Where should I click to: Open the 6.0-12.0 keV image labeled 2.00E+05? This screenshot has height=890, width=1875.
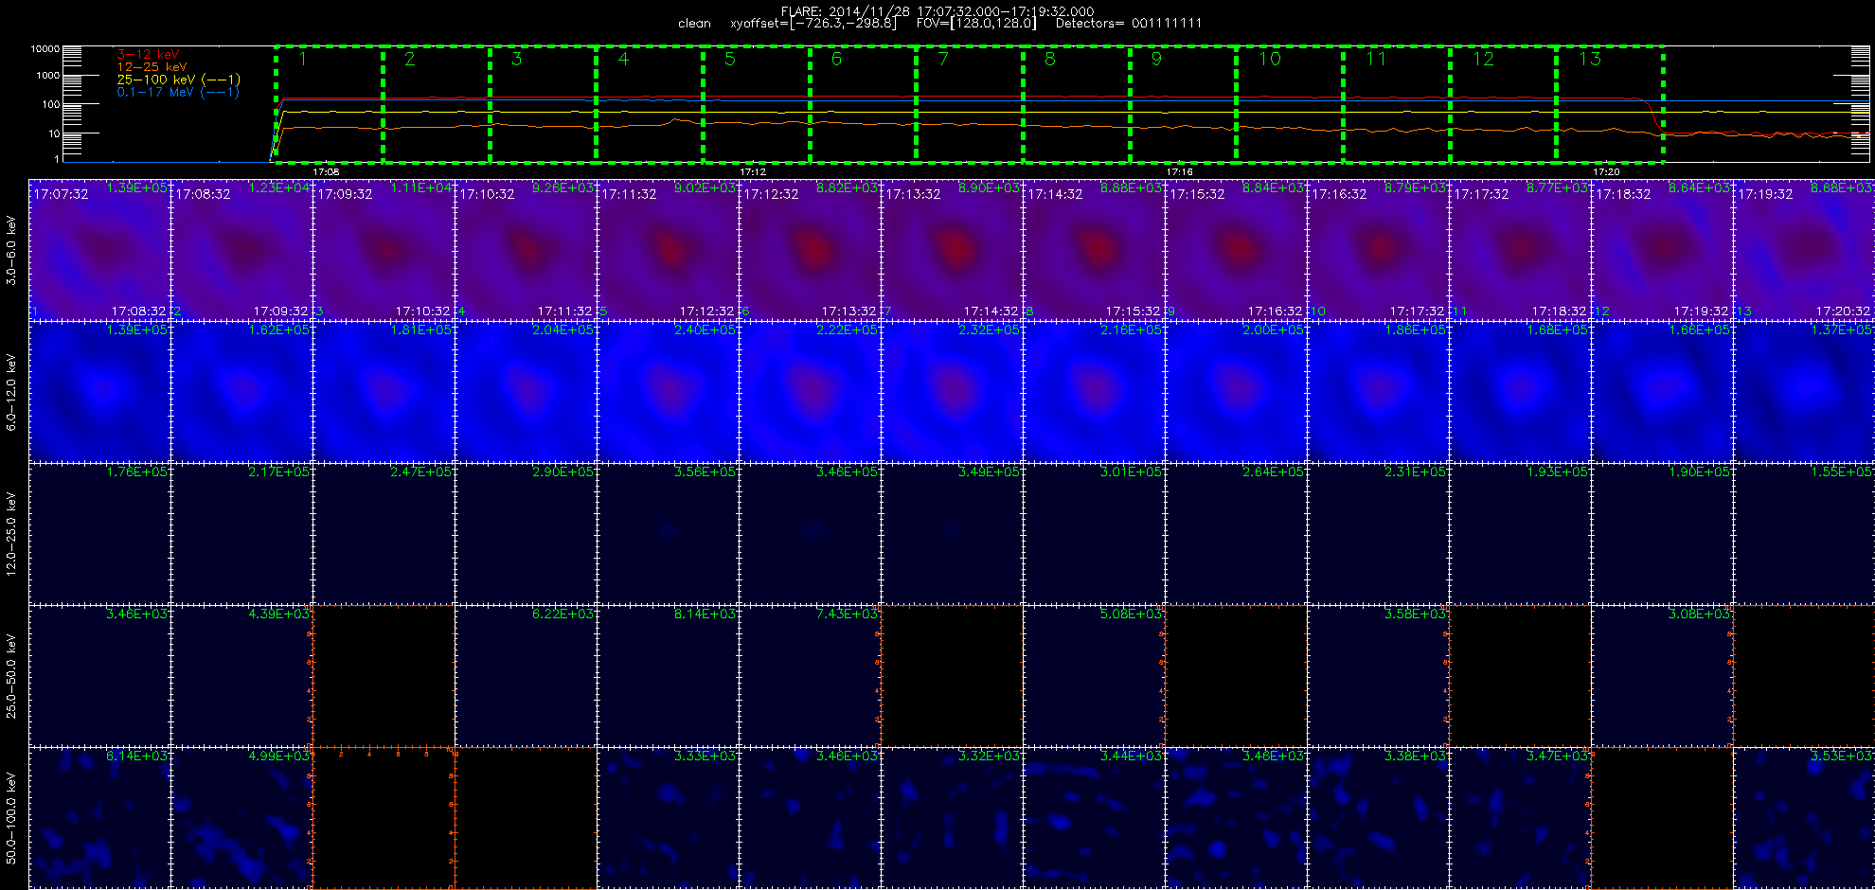click(1236, 392)
